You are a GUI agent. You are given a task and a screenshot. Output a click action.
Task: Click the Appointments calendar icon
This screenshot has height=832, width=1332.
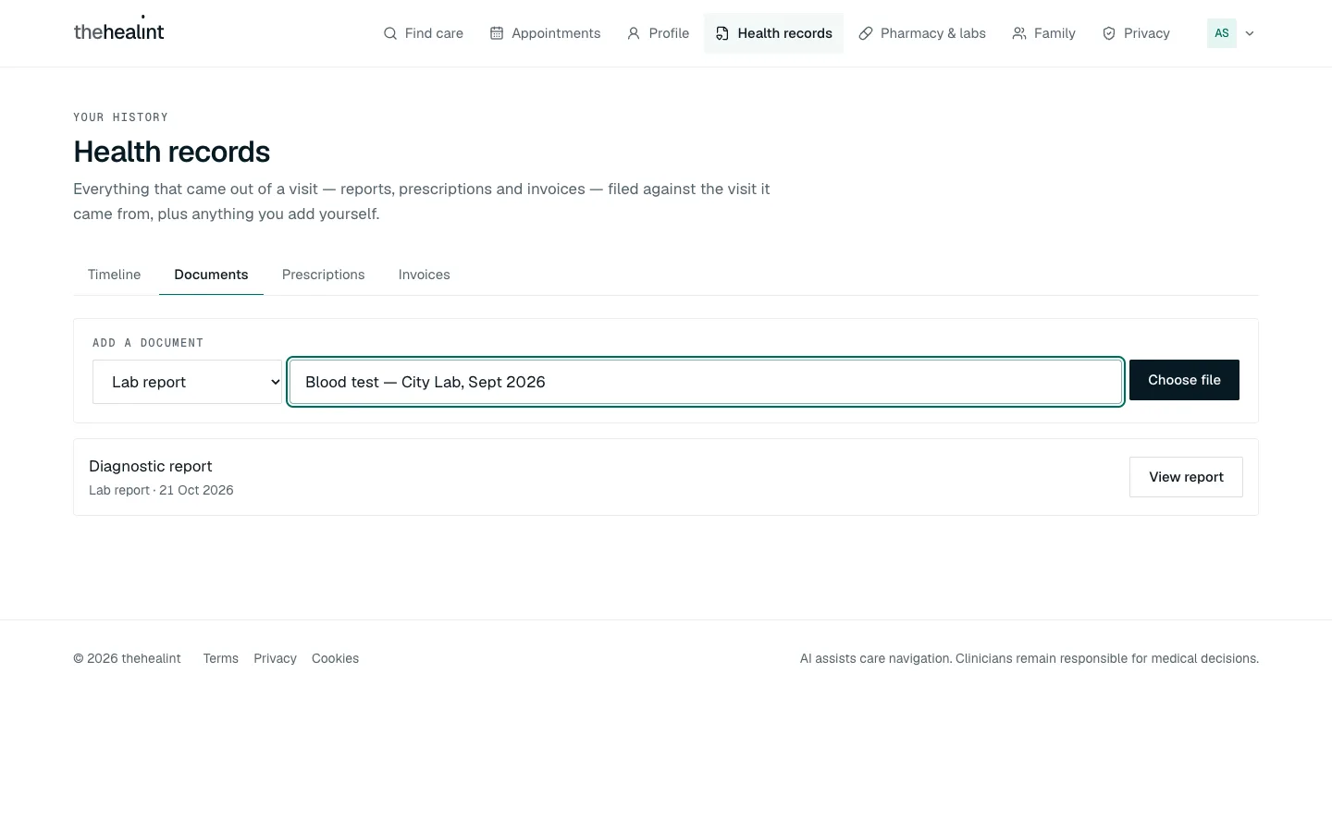[497, 33]
